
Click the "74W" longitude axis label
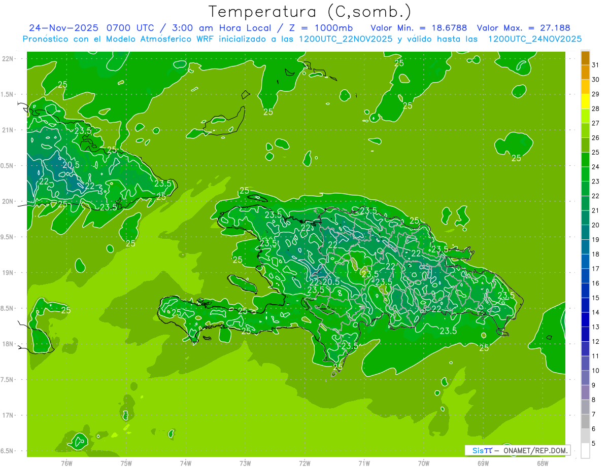[x=186, y=463]
